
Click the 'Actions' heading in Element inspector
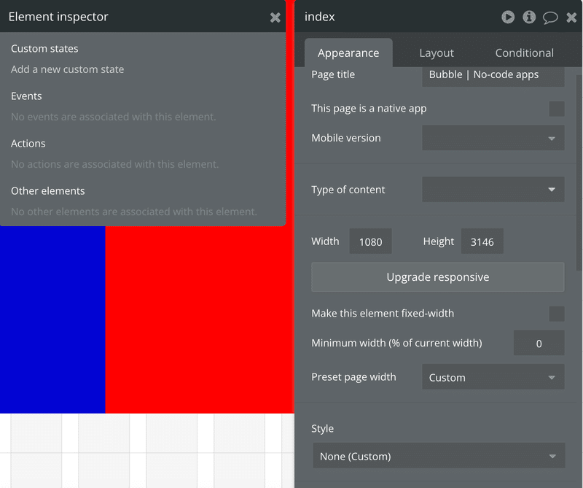(28, 143)
